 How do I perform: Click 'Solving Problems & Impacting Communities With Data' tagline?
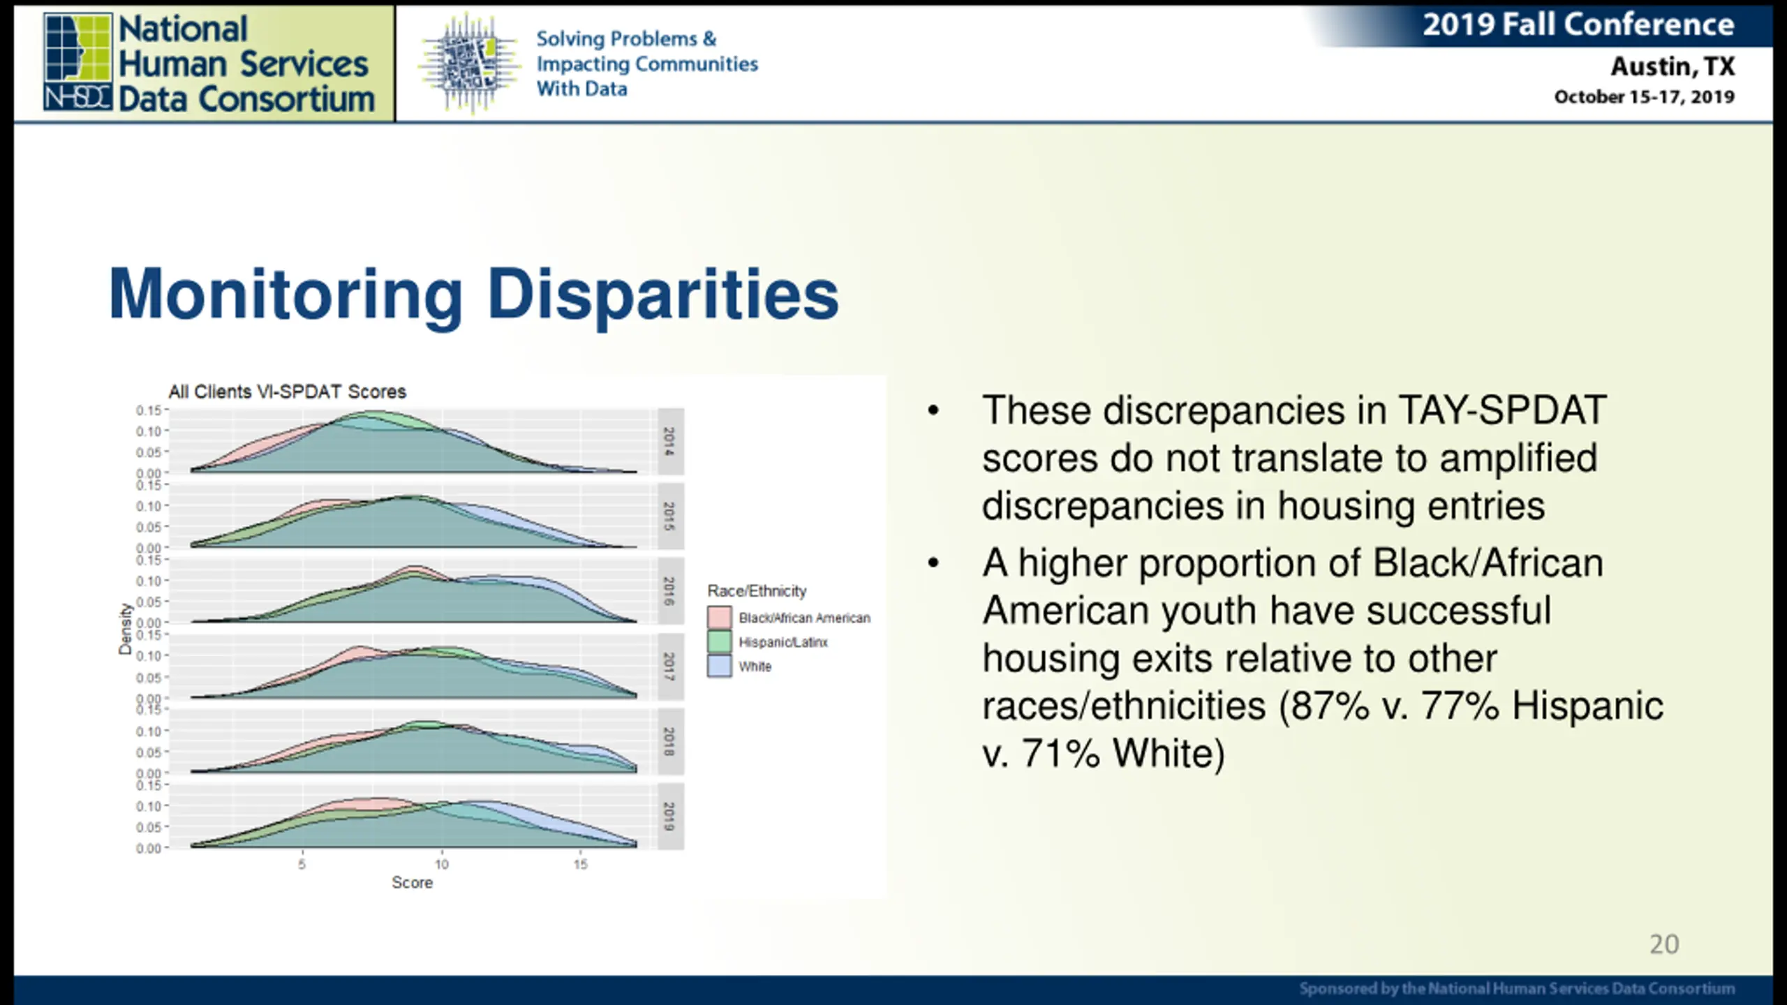point(646,64)
